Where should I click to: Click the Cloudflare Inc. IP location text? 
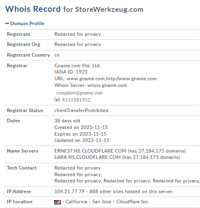coord(133,202)
